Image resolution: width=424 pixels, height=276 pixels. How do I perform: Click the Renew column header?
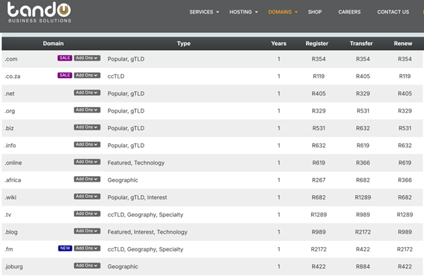click(403, 44)
